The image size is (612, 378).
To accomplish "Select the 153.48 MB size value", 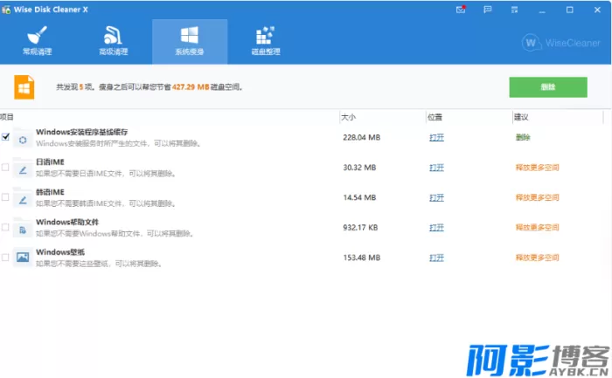I will coord(361,258).
